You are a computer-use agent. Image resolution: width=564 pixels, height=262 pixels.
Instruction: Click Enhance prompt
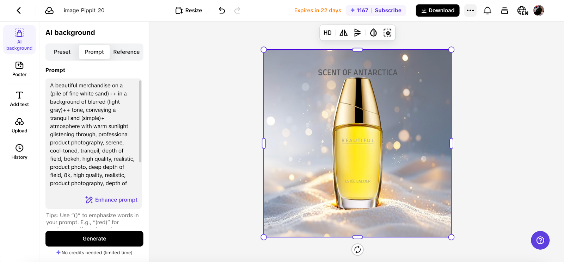(111, 200)
